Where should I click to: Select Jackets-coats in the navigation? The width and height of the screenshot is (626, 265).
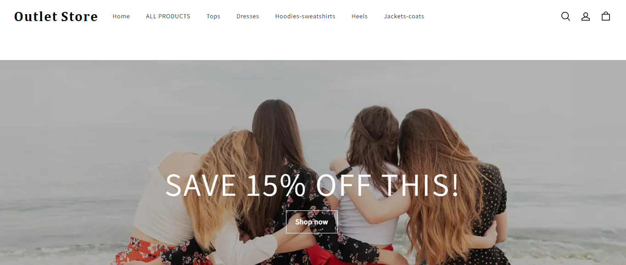click(404, 17)
